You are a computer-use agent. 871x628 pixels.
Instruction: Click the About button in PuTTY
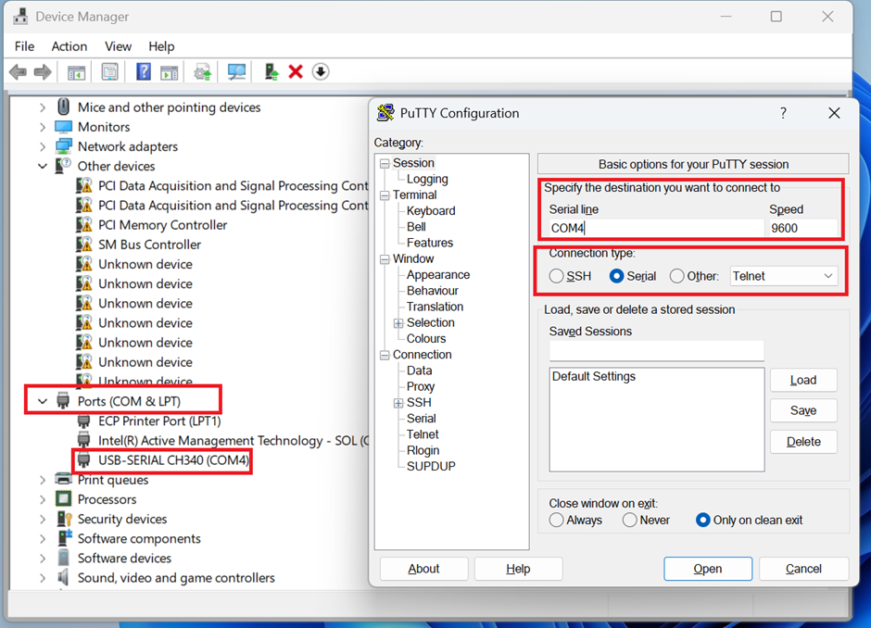tap(423, 569)
